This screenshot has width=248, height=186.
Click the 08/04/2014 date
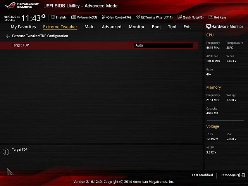click(x=12, y=17)
